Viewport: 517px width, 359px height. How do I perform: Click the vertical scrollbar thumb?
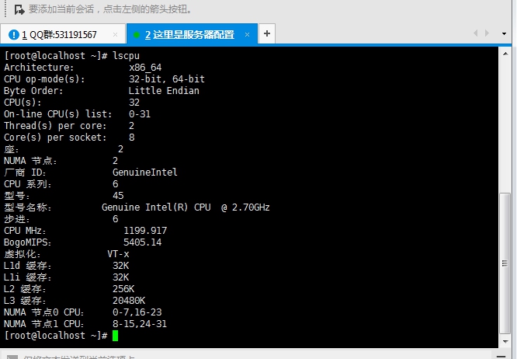(505, 263)
